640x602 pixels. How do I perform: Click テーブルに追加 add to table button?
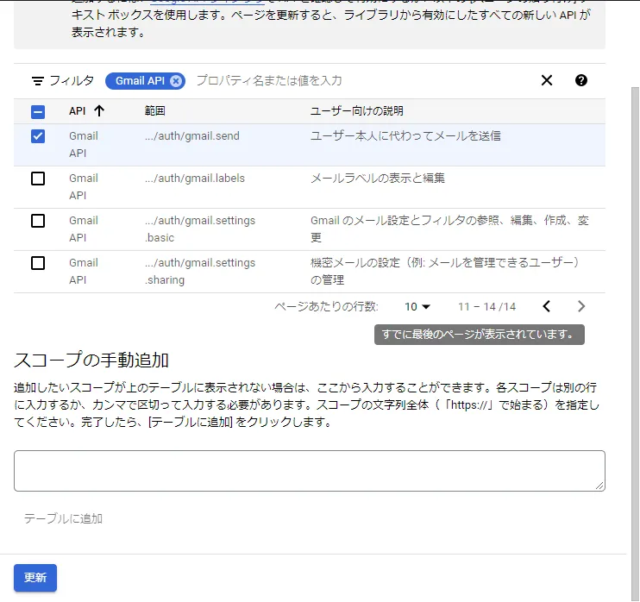(63, 518)
